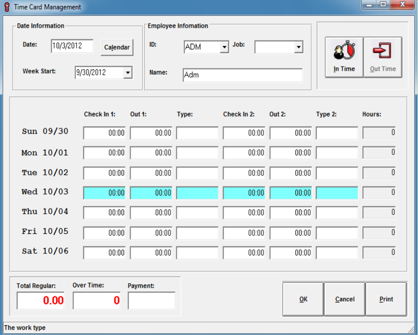Click the Payment field
This screenshot has width=418, height=335.
pyautogui.click(x=152, y=301)
